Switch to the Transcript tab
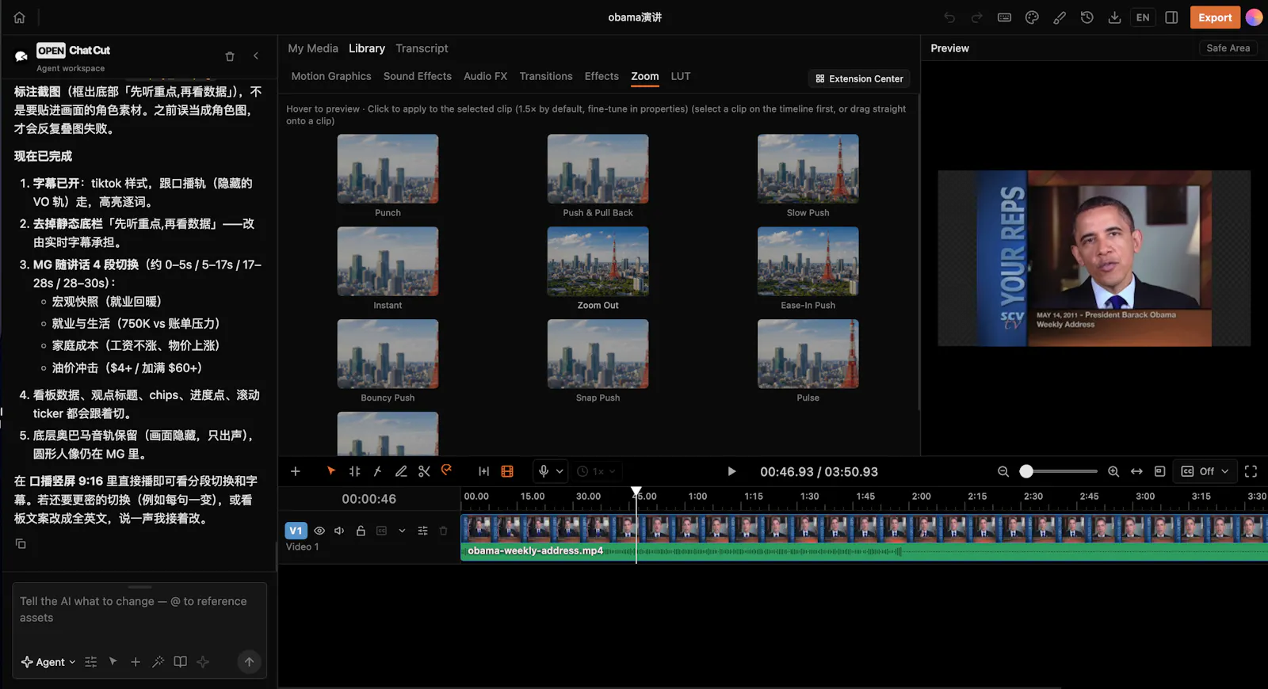 [x=422, y=48]
